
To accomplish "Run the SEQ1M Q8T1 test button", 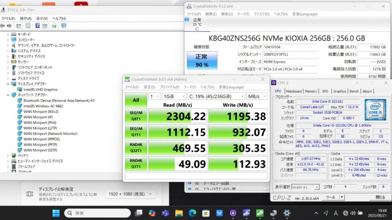I will (136, 116).
